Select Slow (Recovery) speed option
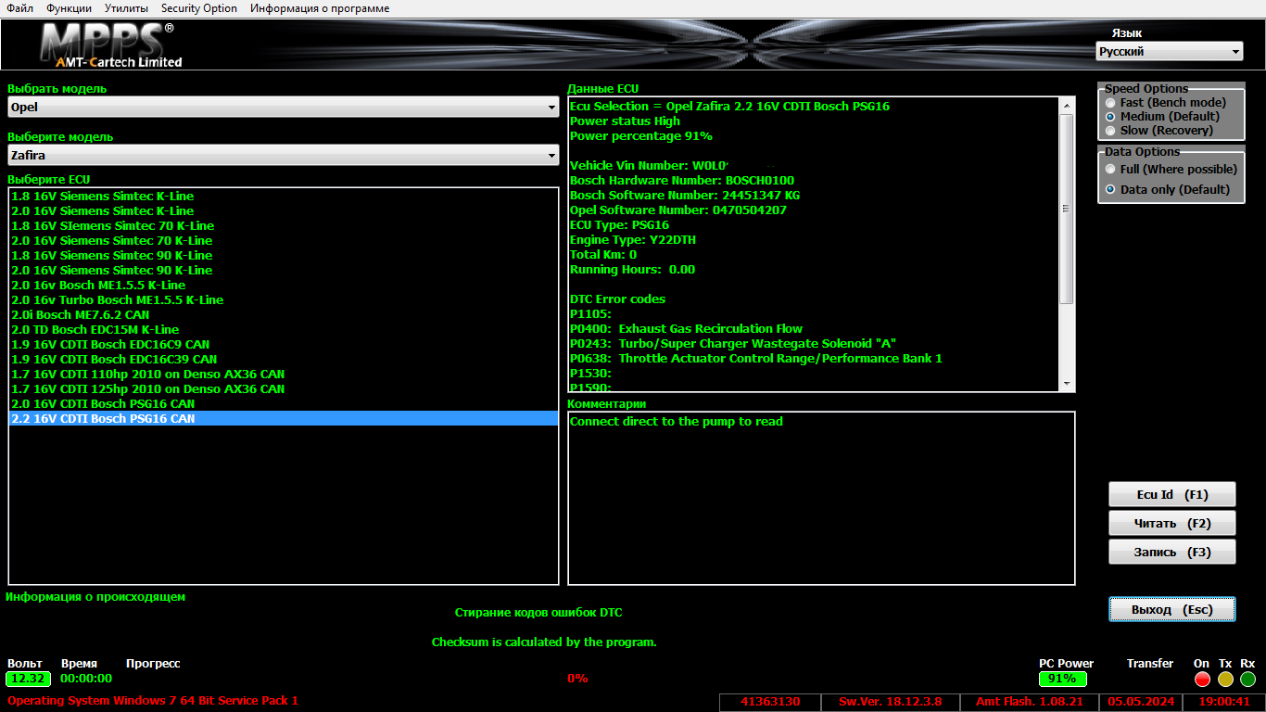1266x712 pixels. 1111,131
